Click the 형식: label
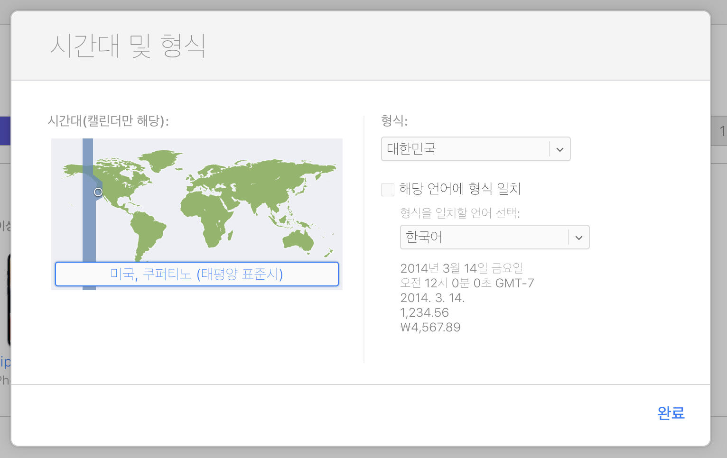Image resolution: width=727 pixels, height=458 pixels. click(394, 121)
